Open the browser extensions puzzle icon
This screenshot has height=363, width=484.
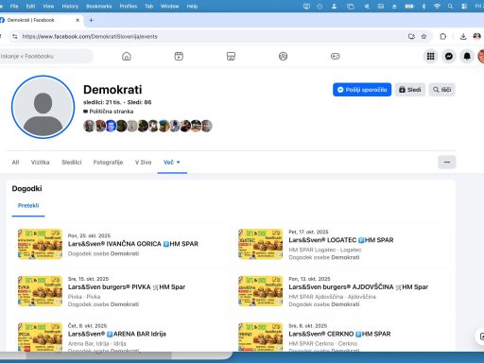443,37
